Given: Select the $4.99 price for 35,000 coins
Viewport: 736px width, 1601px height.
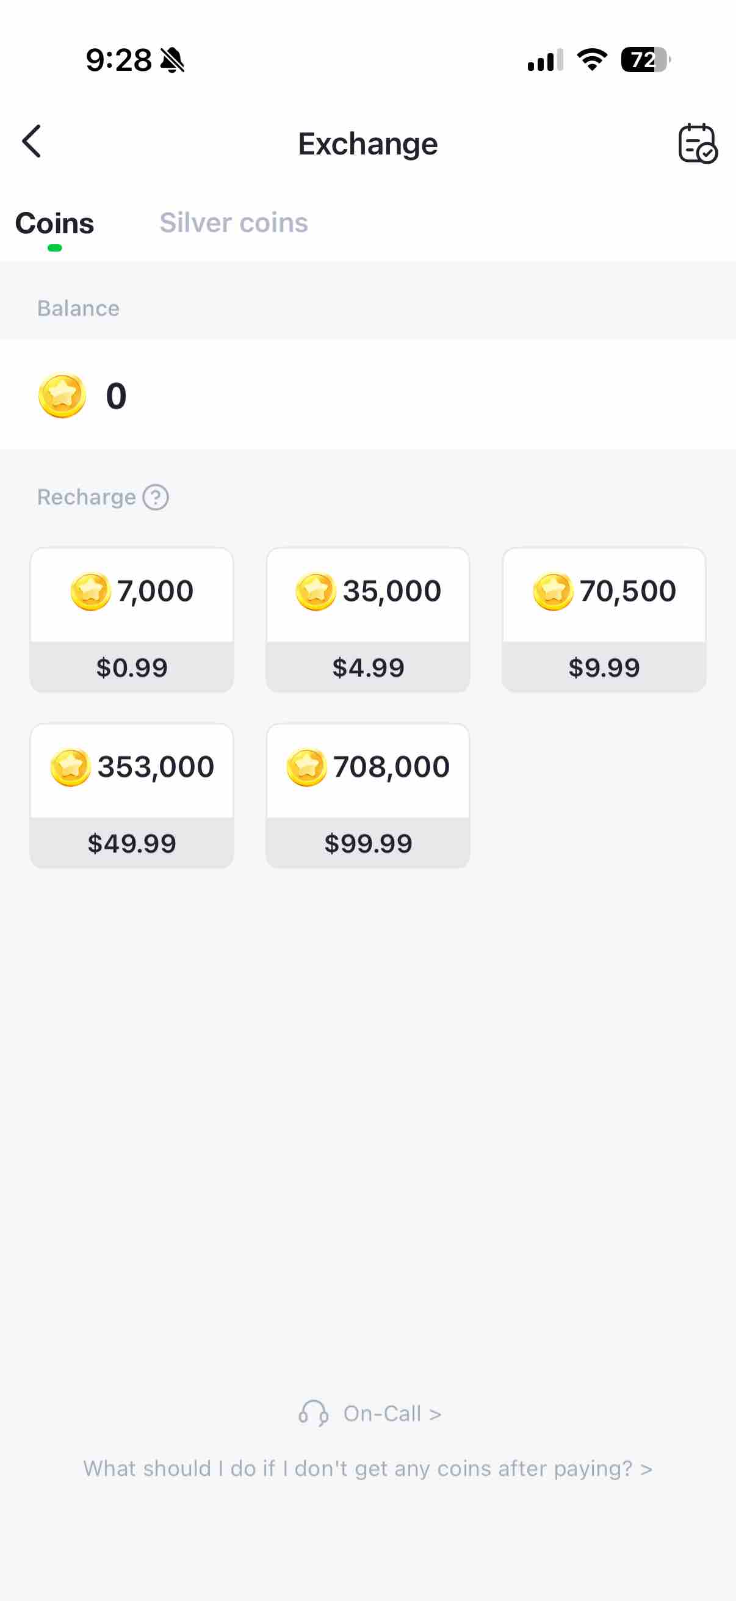Looking at the screenshot, I should coord(367,667).
